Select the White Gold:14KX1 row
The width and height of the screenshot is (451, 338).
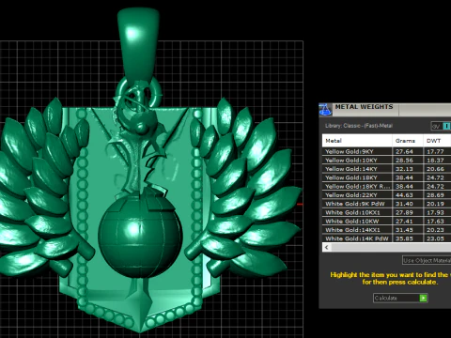click(386, 230)
